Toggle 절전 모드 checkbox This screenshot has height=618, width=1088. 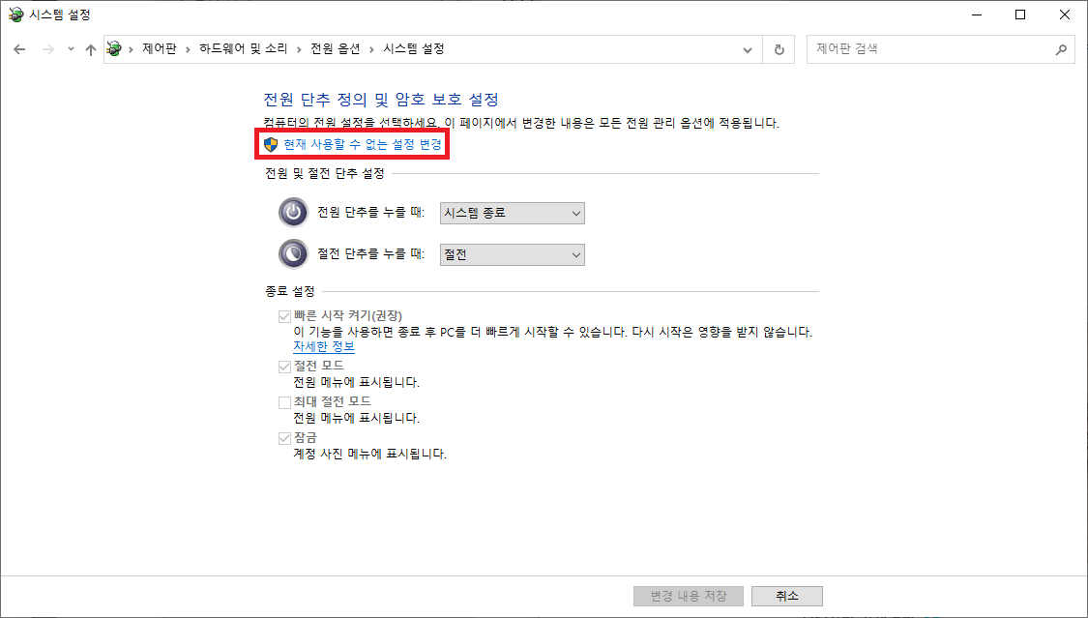[284, 367]
